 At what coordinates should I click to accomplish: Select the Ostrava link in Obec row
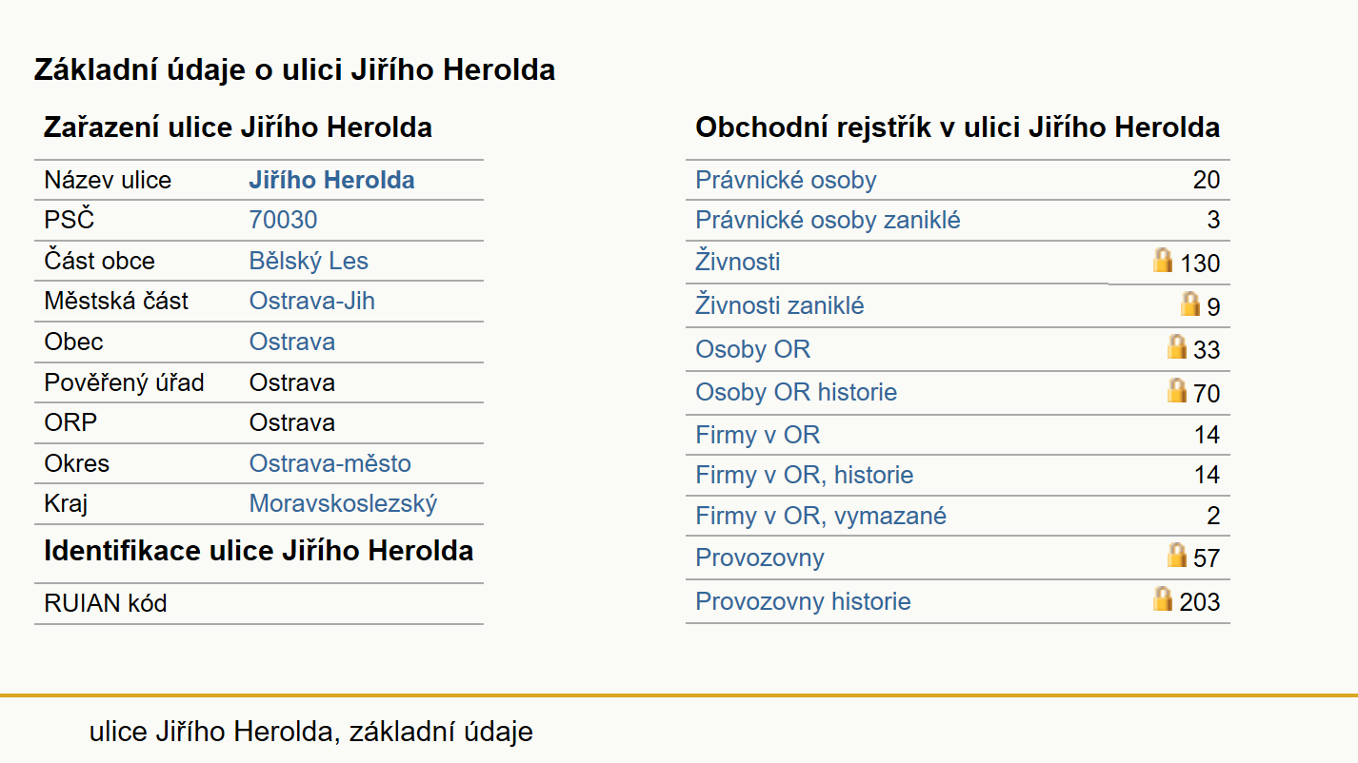point(292,342)
